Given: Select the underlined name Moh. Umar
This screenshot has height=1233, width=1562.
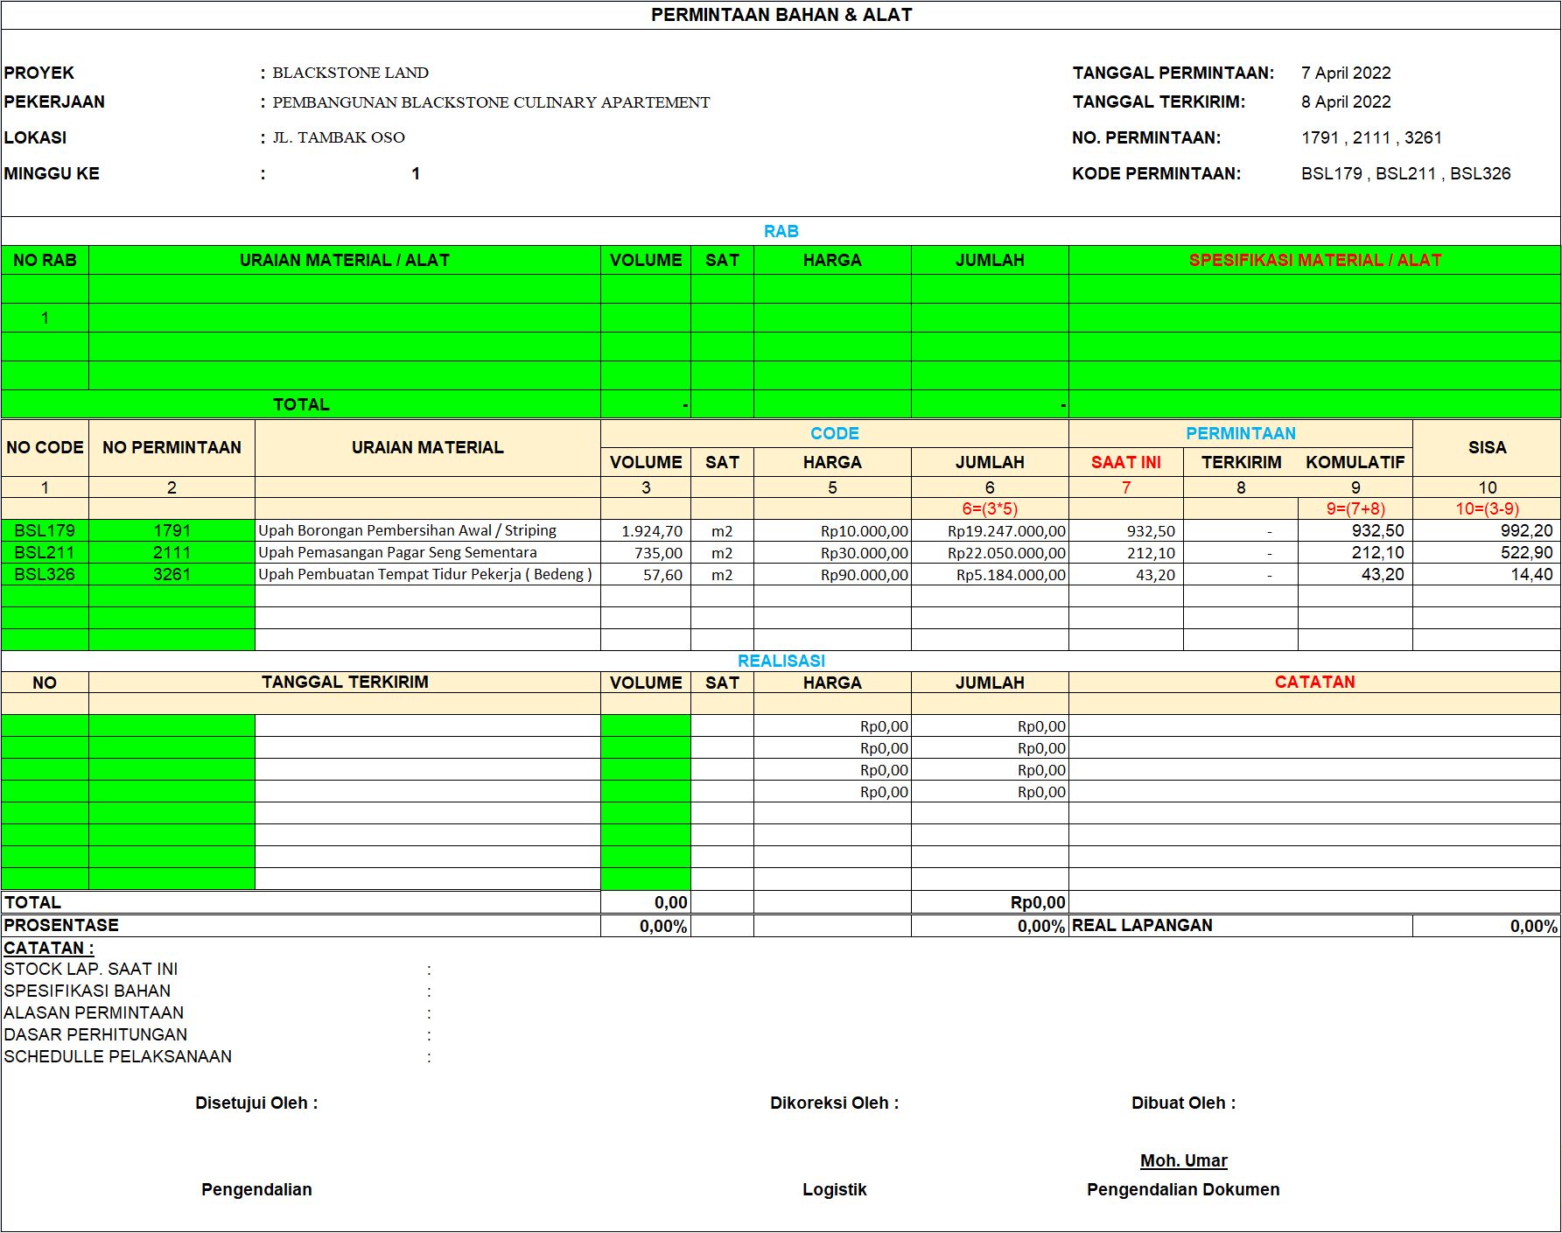Looking at the screenshot, I should (1184, 1160).
